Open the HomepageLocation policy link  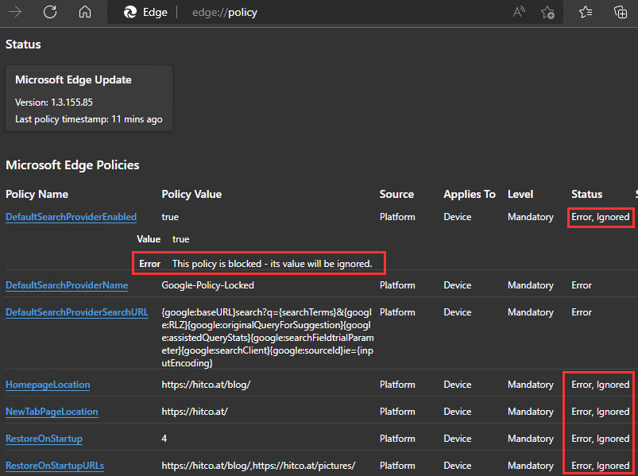pos(48,385)
